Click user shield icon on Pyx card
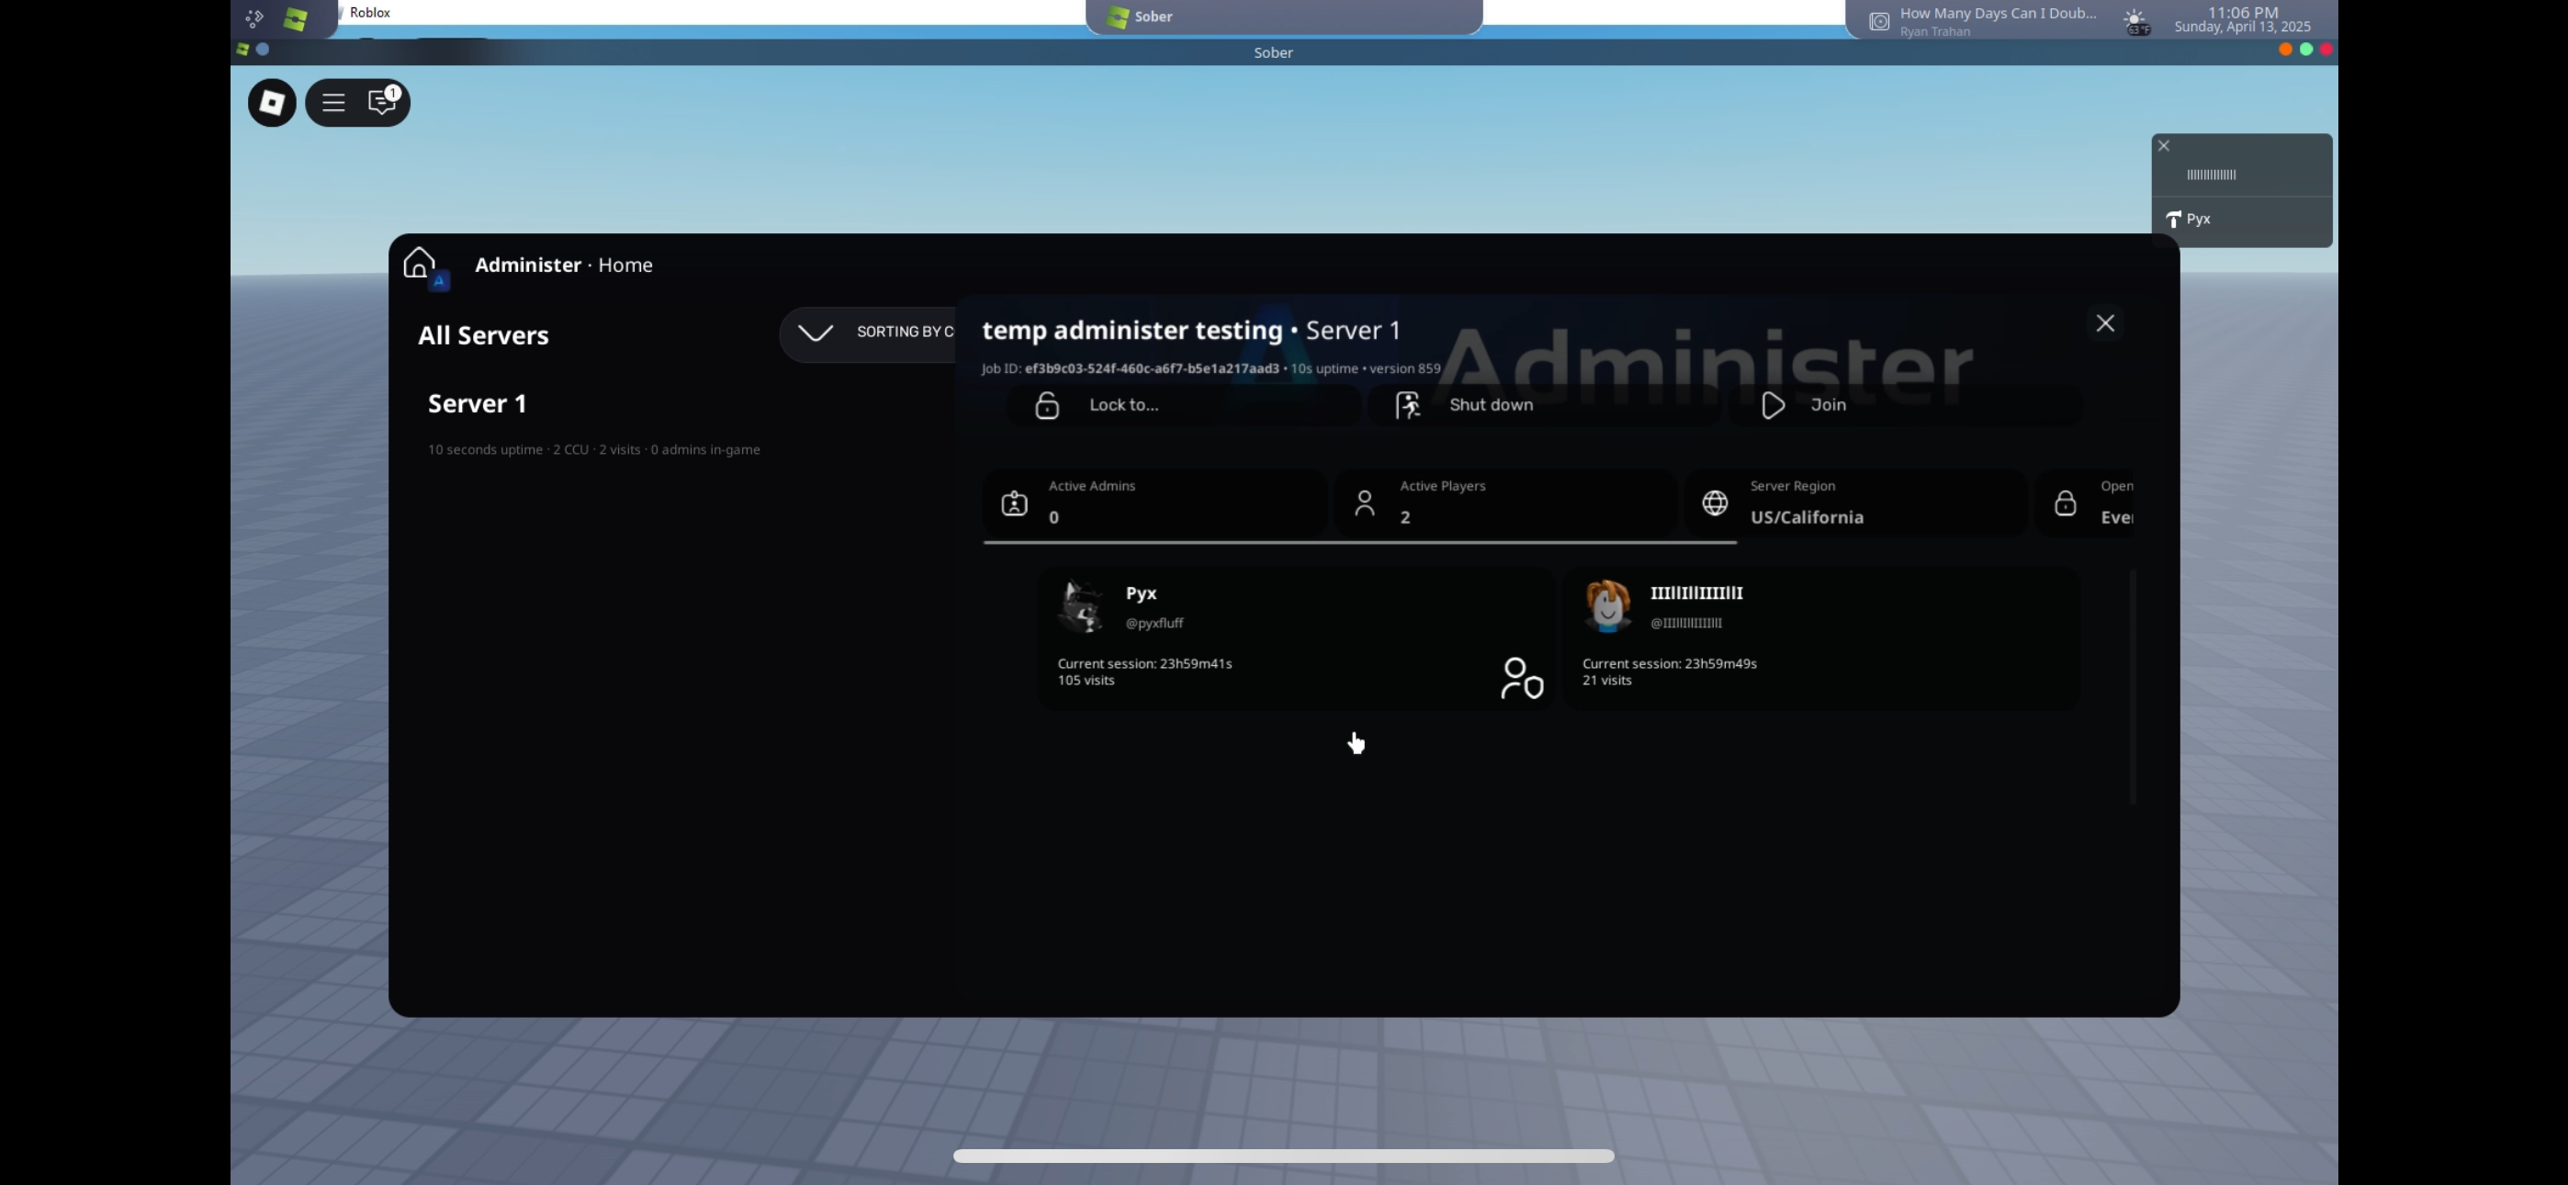 coord(1521,678)
